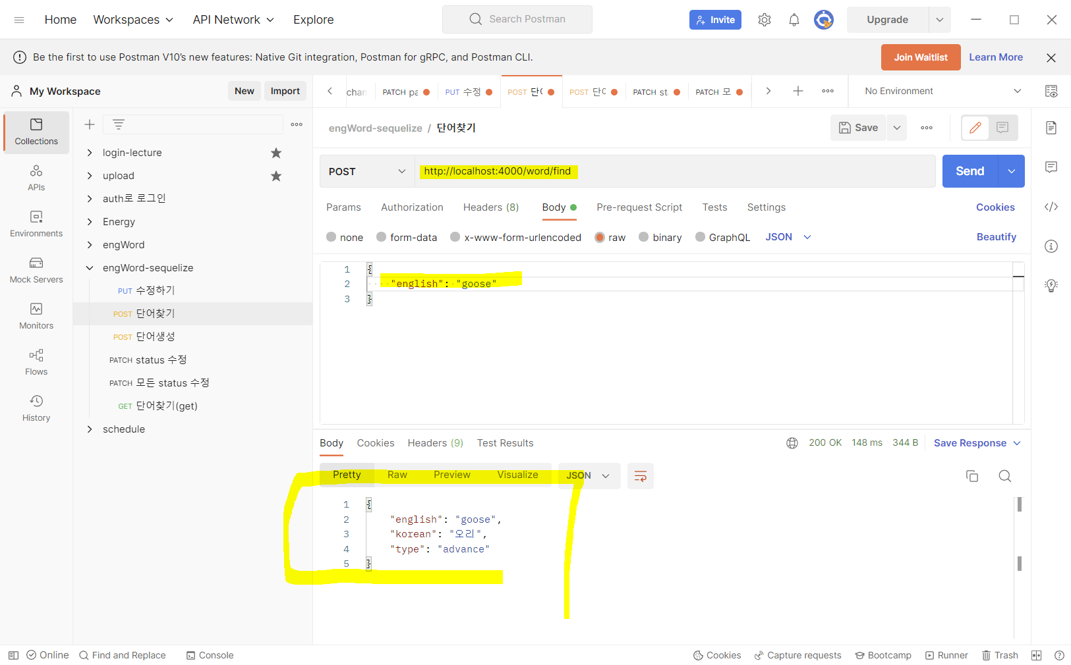Search within the response body

click(x=1005, y=476)
